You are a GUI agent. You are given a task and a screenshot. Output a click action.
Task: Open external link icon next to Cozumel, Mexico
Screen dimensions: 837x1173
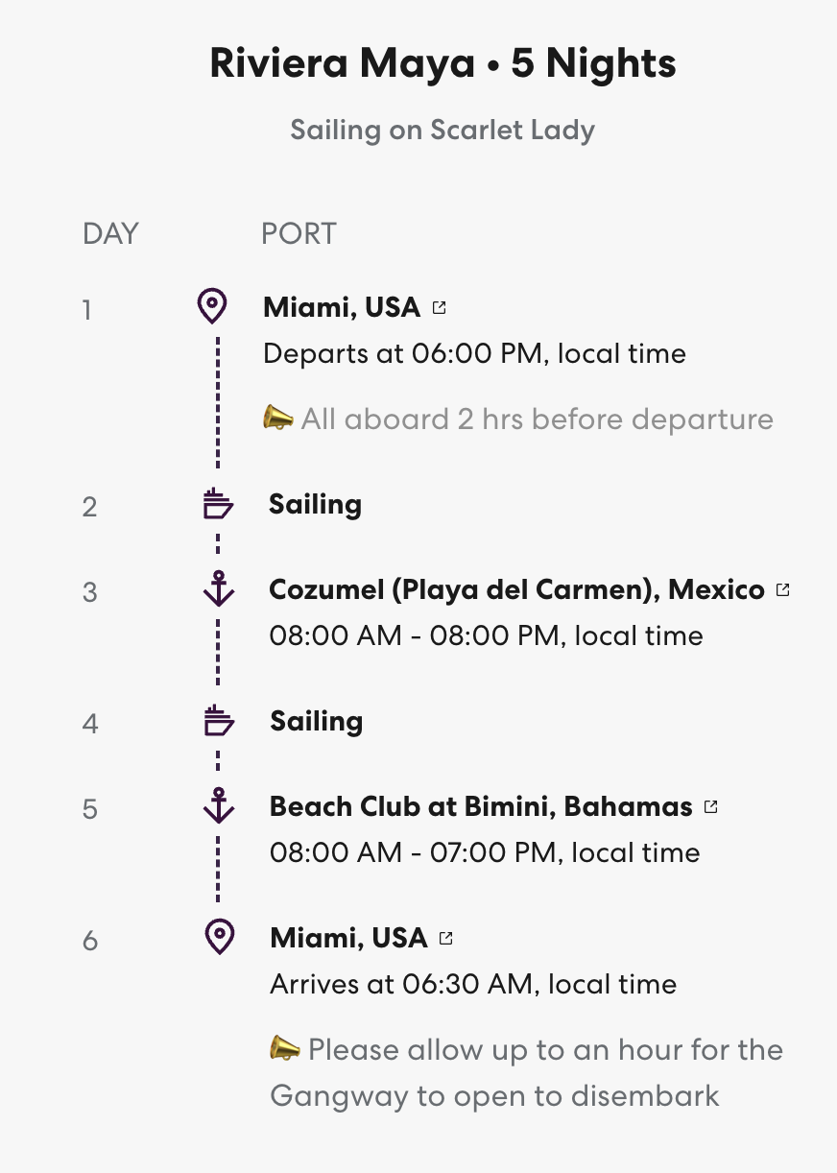click(x=782, y=589)
